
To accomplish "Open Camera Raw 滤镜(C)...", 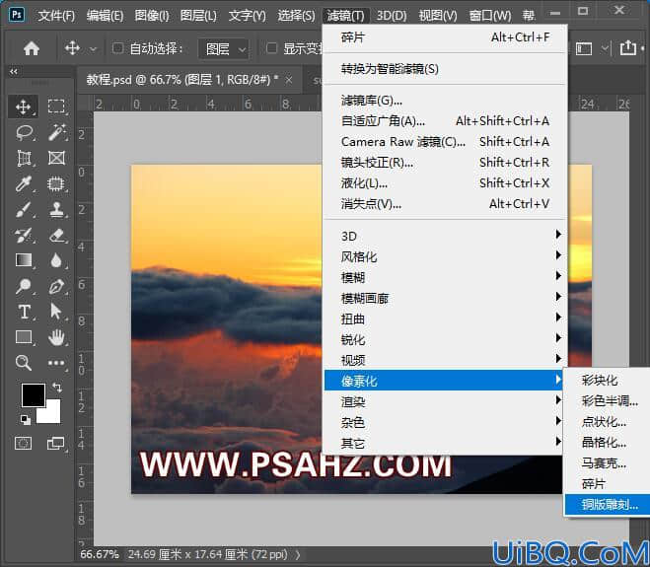I will pos(445,142).
